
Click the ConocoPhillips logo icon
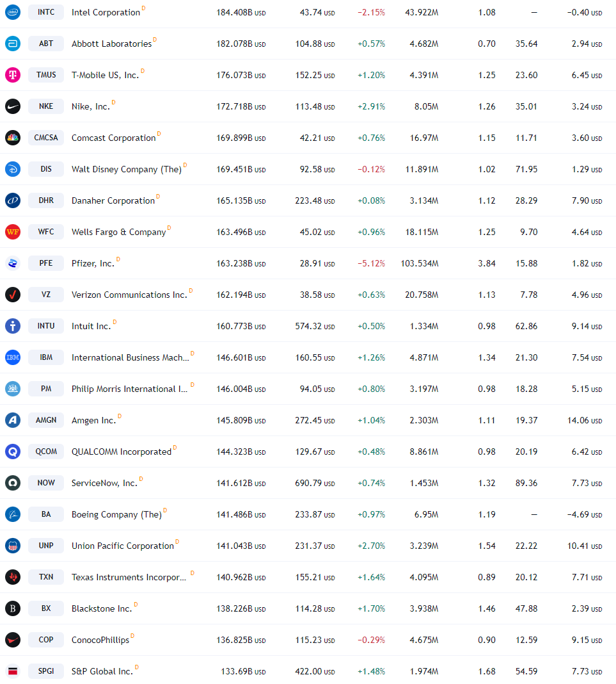pyautogui.click(x=13, y=640)
